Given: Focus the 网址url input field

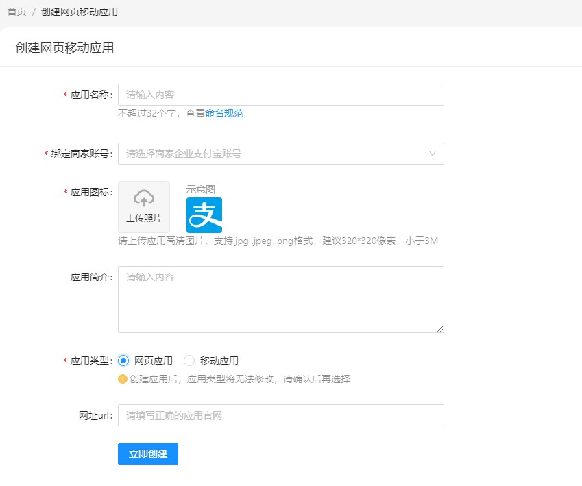Looking at the screenshot, I should click(x=280, y=415).
